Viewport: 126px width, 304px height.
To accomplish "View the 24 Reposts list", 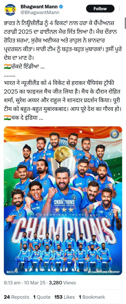I will pos(17,297).
